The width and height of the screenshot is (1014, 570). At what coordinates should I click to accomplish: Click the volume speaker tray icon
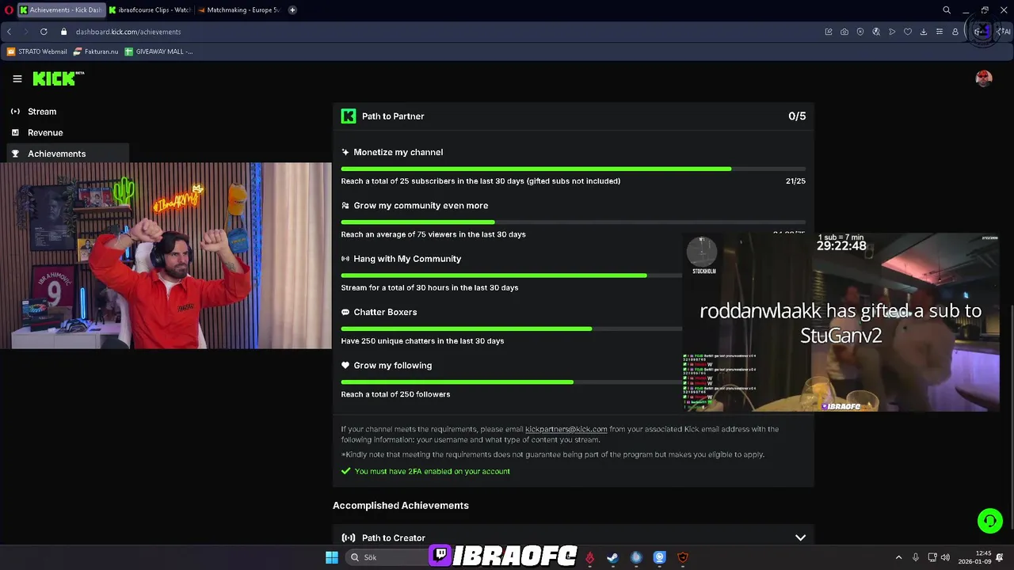pyautogui.click(x=945, y=557)
